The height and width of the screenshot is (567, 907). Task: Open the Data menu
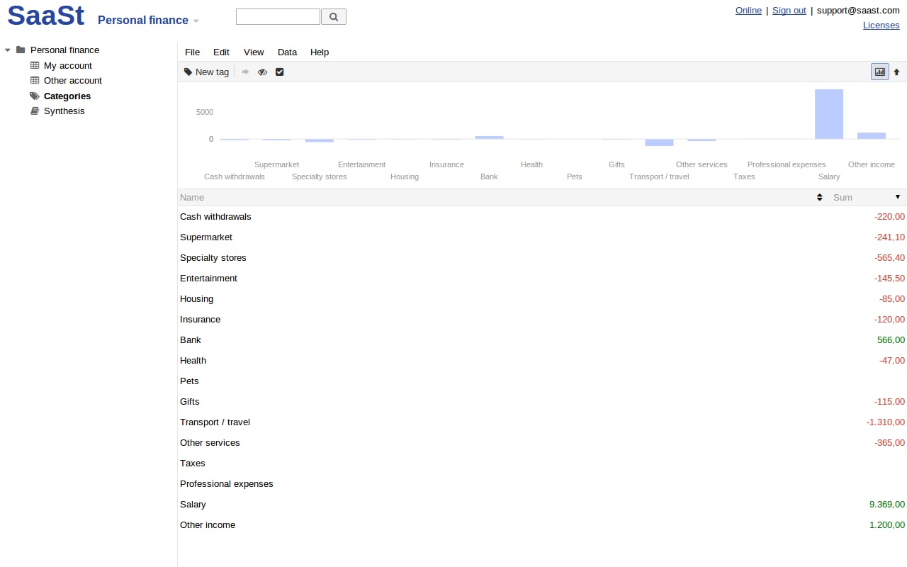tap(287, 52)
